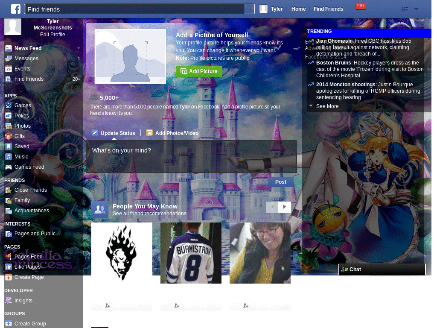This screenshot has width=437, height=328.
Task: Click the search magnifier icon
Action: click(x=249, y=9)
